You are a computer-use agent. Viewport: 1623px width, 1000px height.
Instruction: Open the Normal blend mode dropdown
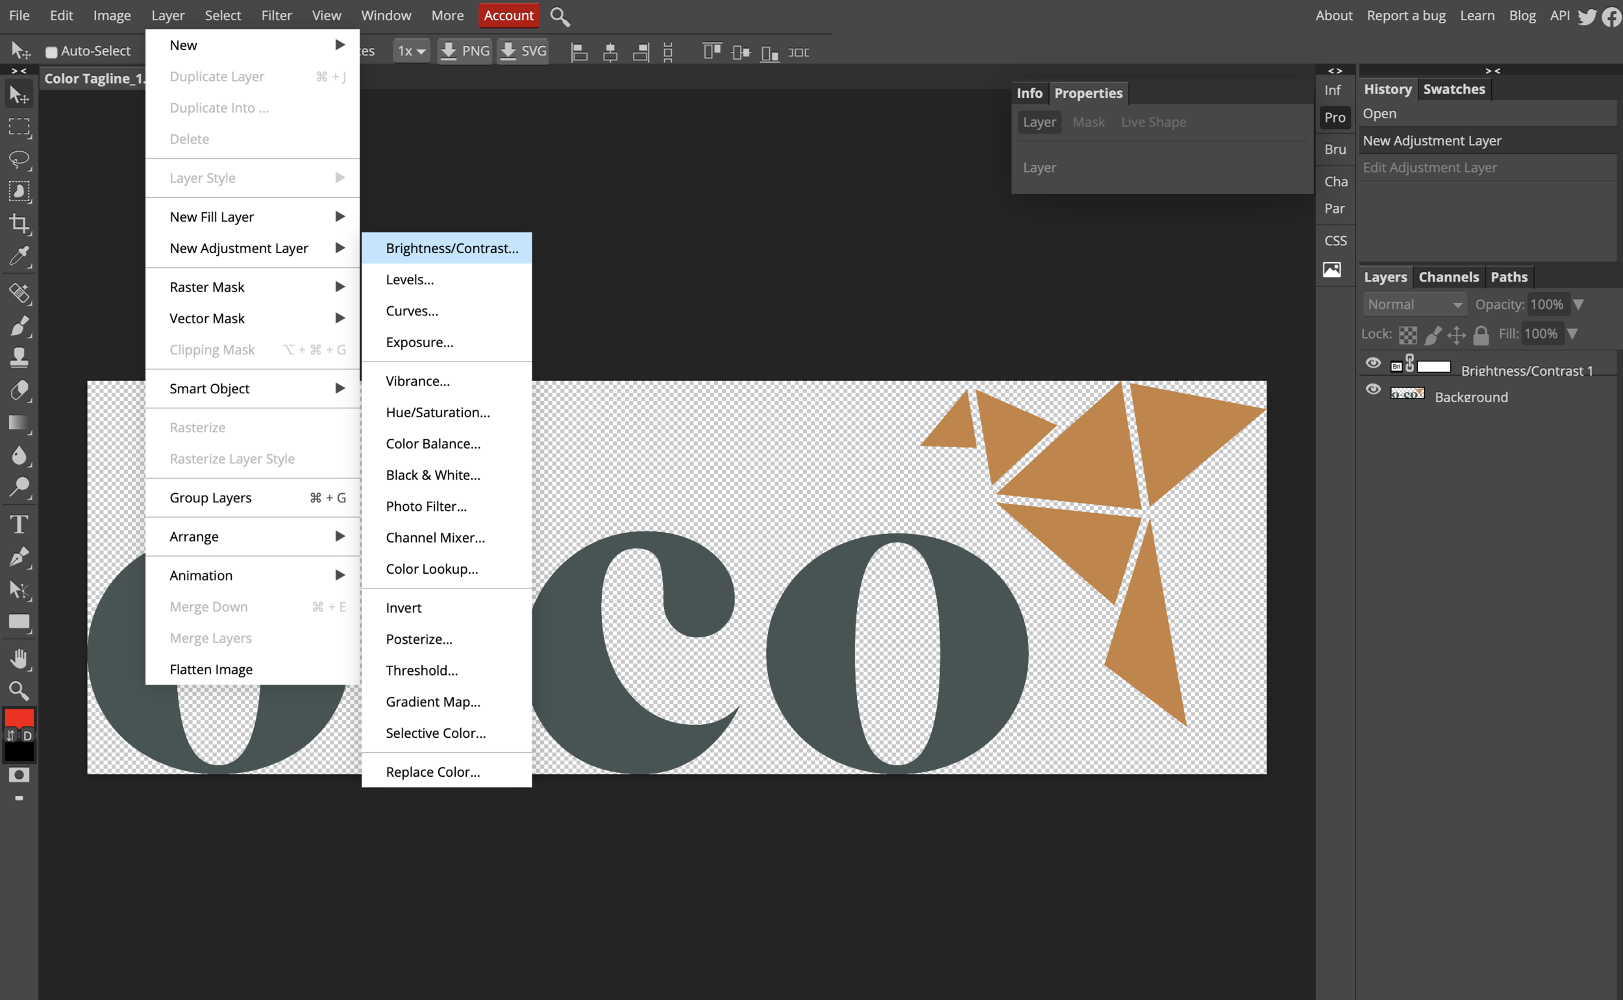click(x=1415, y=304)
